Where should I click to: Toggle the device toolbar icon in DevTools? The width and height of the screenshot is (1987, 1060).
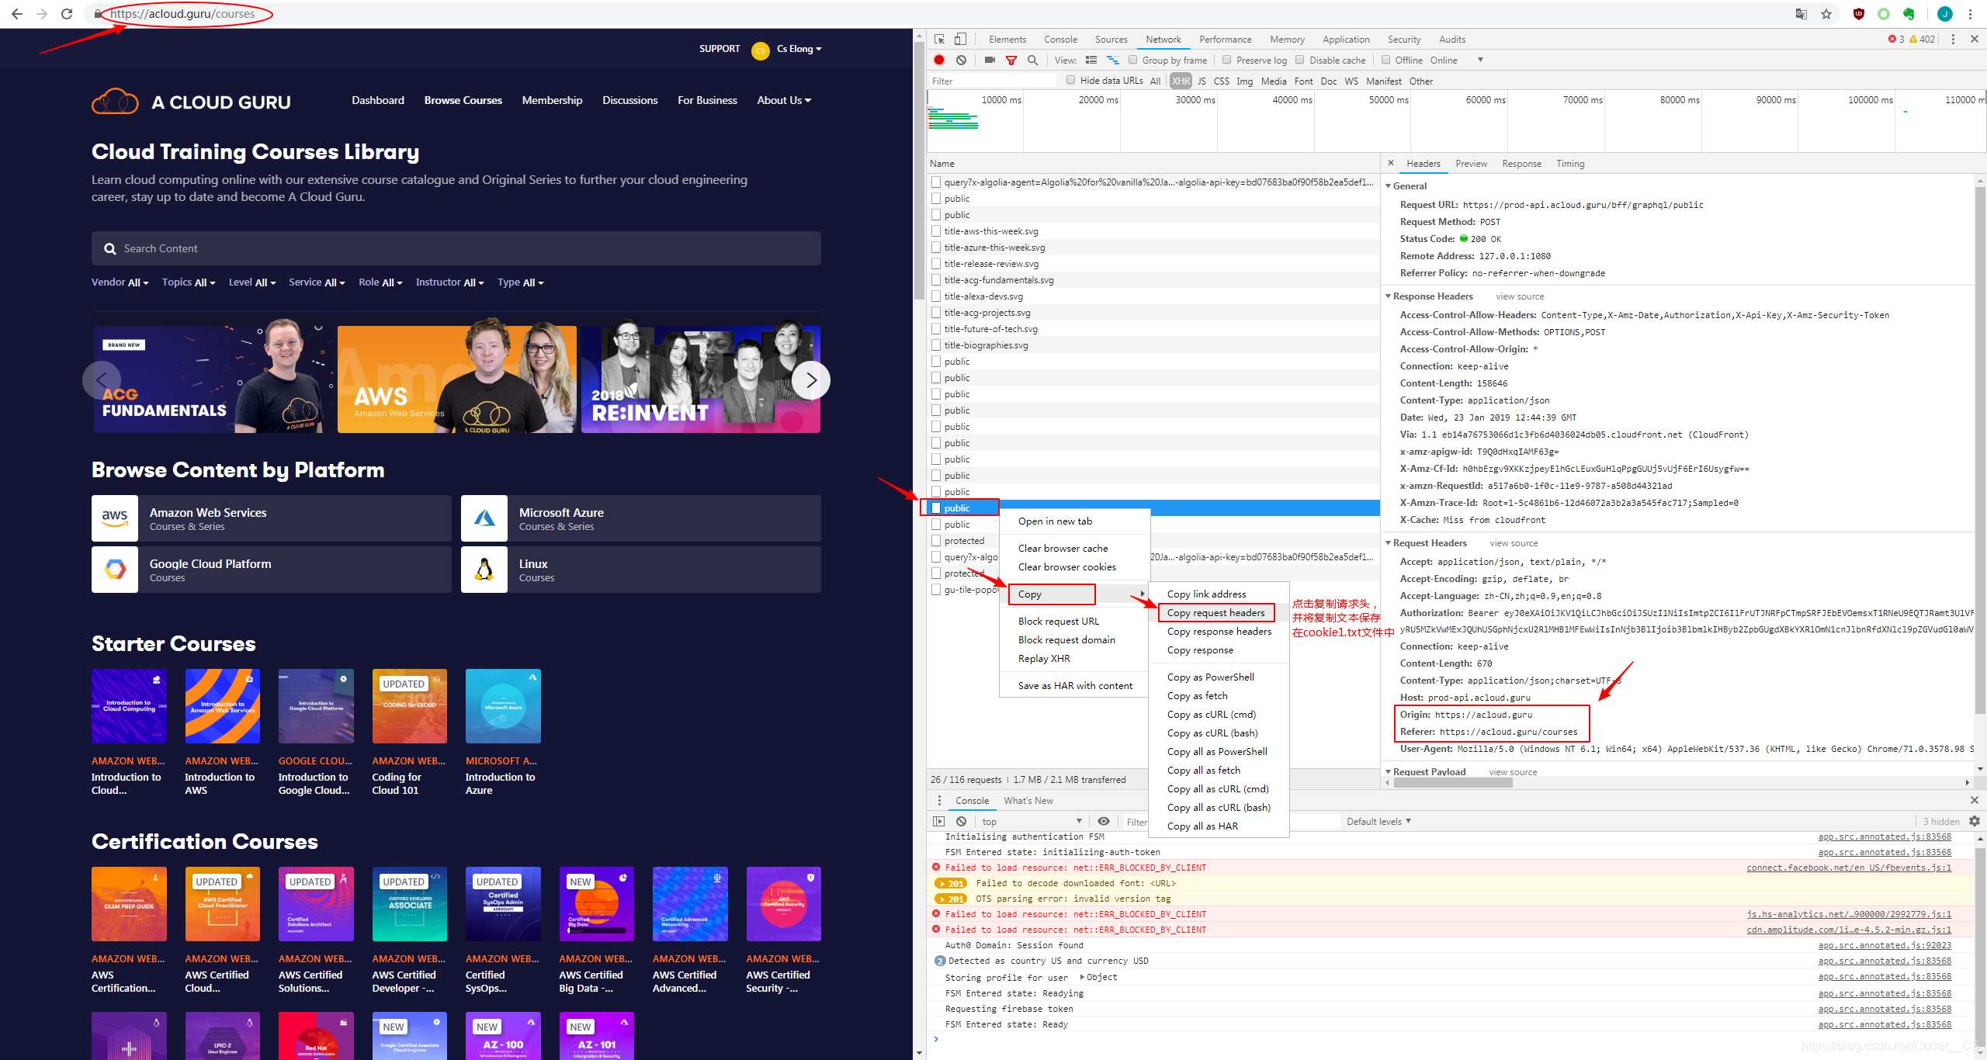pos(960,39)
